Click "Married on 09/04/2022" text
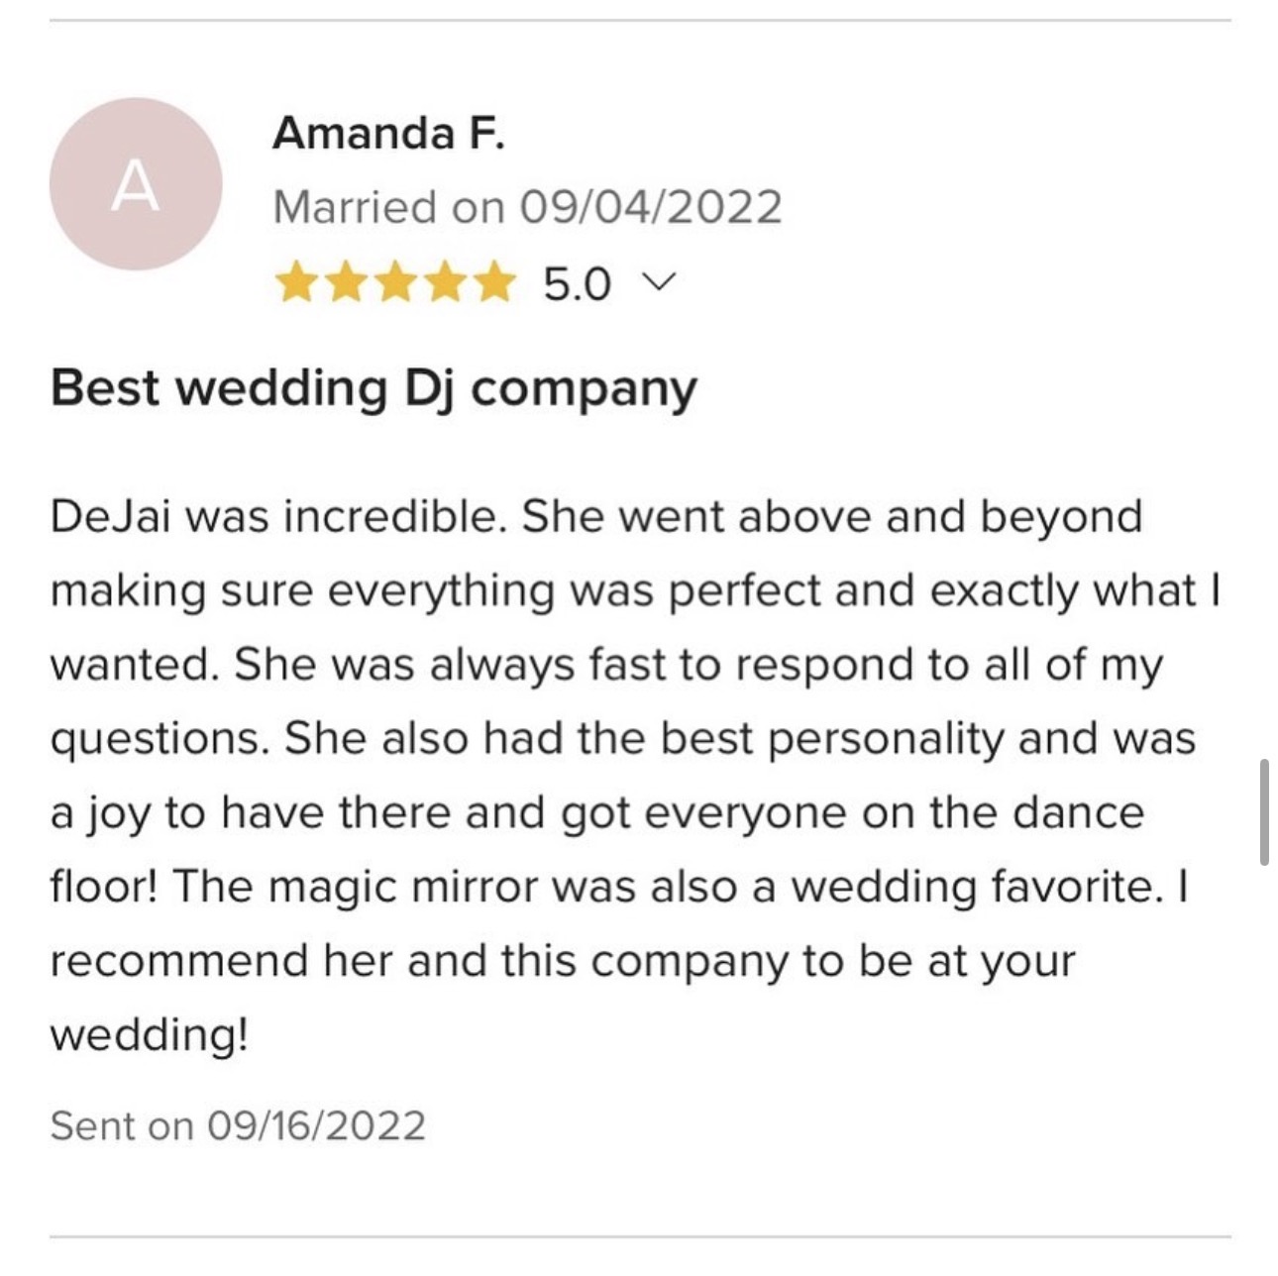1278x1276 pixels. pos(527,207)
